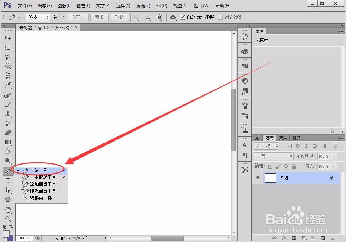Select the History Brush tool
The image size is (346, 242).
[8, 124]
